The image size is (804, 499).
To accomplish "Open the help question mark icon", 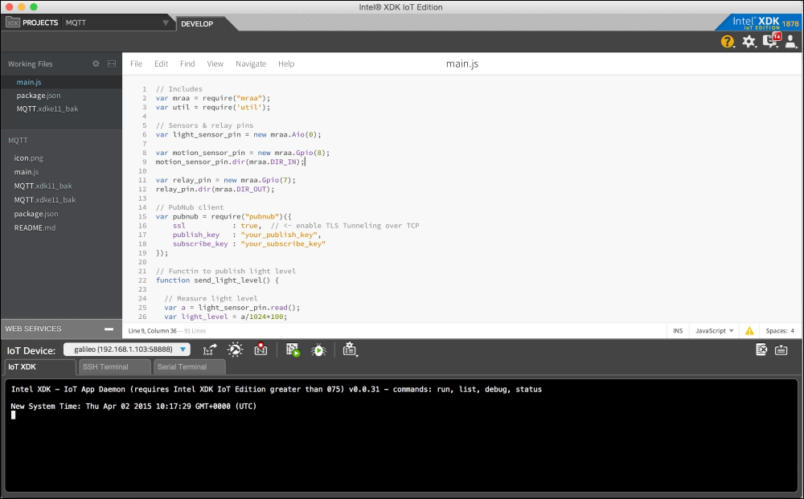I will click(727, 42).
